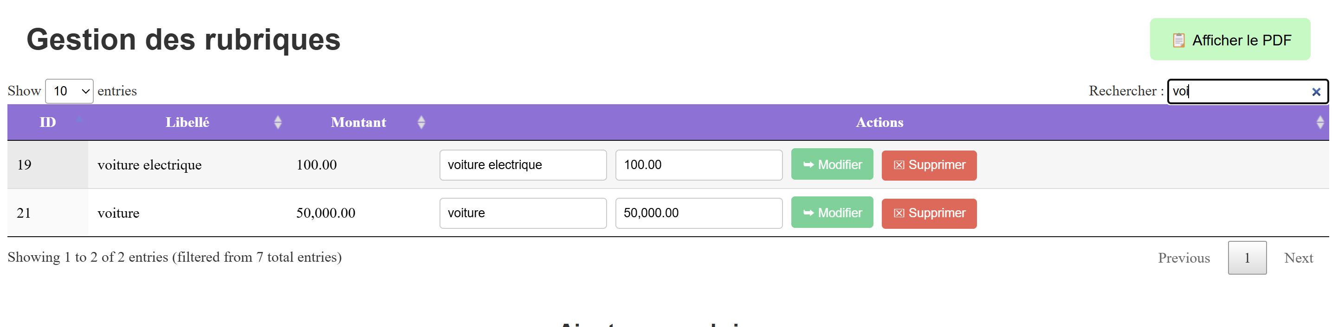Open the Afficher le PDF button
Screen dimensions: 1332x327
[x=1229, y=40]
